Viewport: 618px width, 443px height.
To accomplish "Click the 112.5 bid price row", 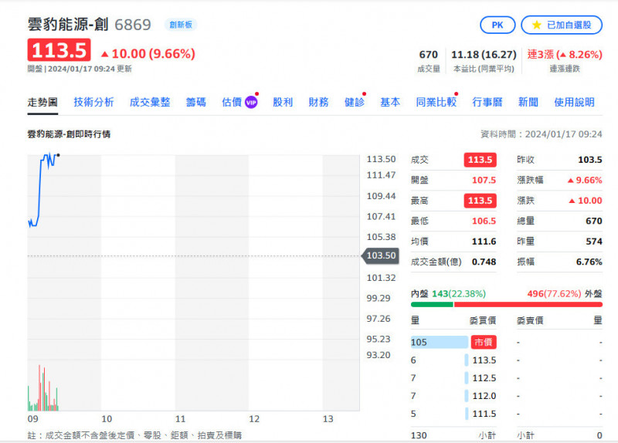I will click(x=453, y=378).
